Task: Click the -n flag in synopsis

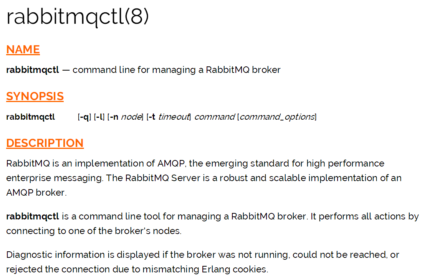Action: [113, 117]
